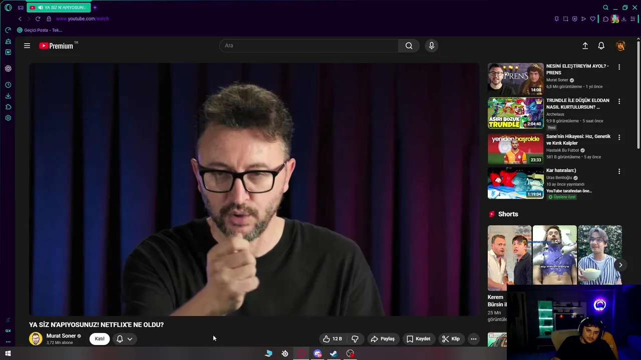This screenshot has height=360, width=641.
Task: Open Murat Soner channel name link
Action: (61, 336)
